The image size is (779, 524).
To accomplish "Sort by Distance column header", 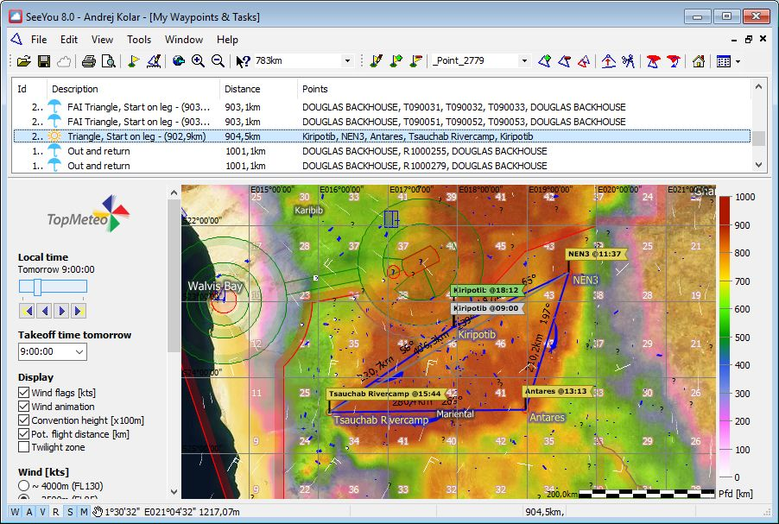I will pos(258,89).
